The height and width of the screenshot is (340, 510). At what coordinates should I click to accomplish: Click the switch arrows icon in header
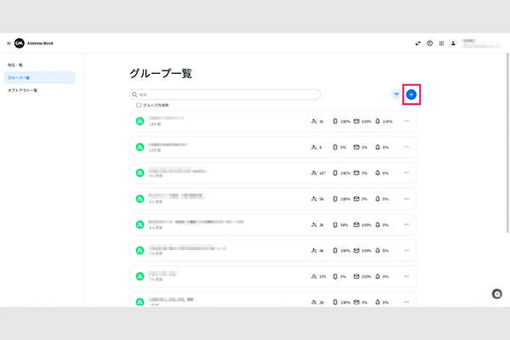417,42
